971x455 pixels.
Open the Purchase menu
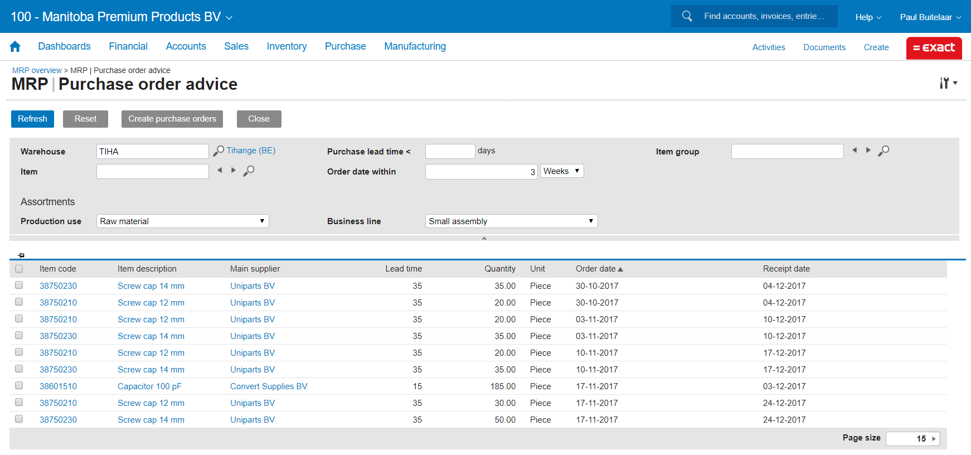point(345,47)
